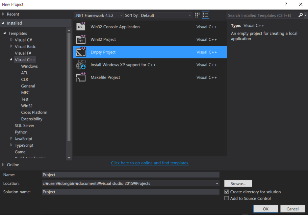Select the Win32 template category

pyautogui.click(x=27, y=106)
